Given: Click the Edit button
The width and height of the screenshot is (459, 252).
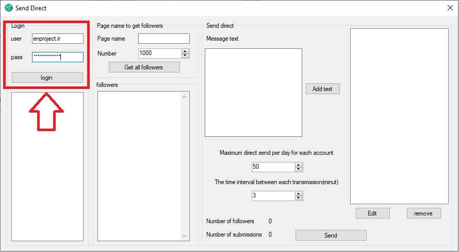Looking at the screenshot, I should coord(372,213).
